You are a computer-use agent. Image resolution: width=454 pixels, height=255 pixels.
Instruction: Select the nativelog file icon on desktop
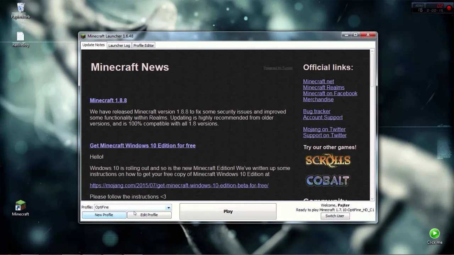point(21,39)
